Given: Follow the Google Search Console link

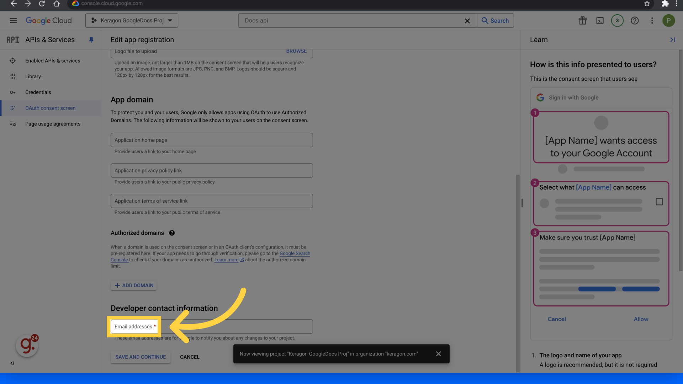Looking at the screenshot, I should point(295,254).
